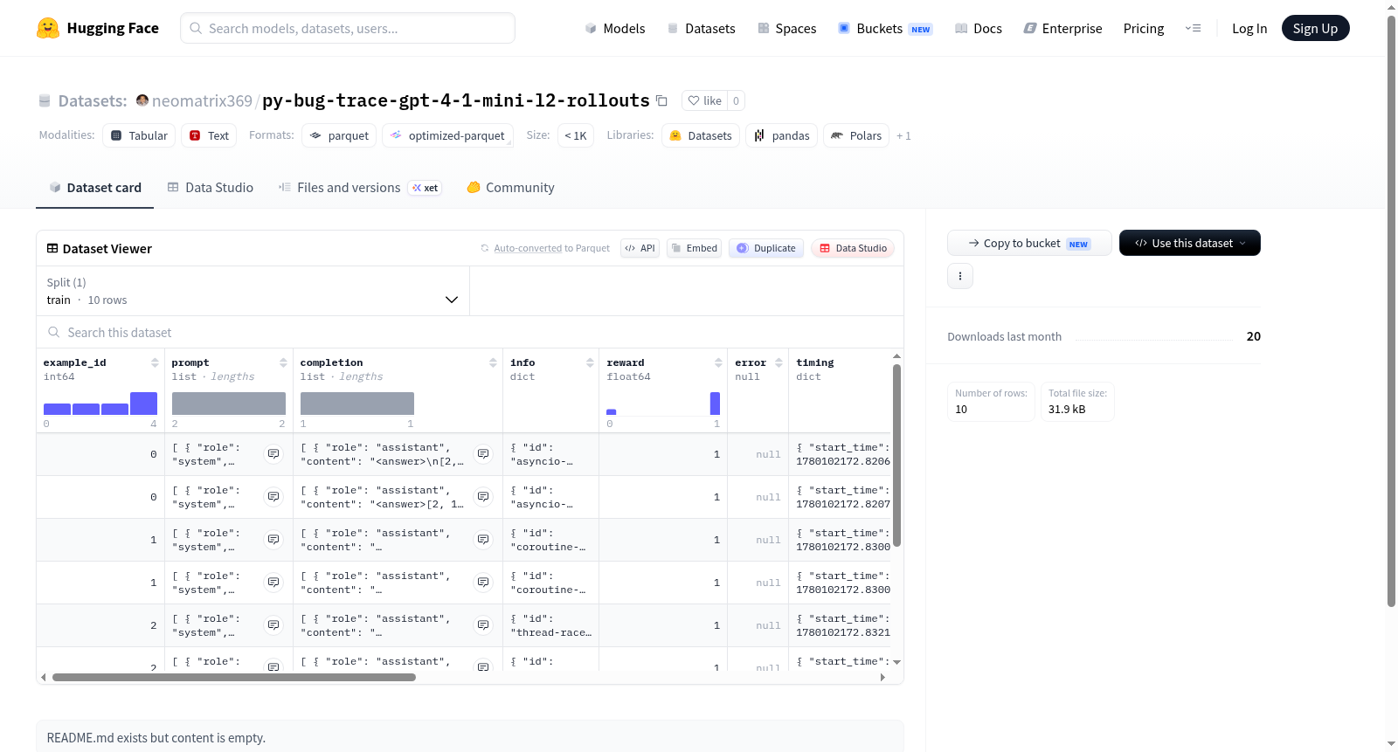Switch to the Dataset card tab
This screenshot has height=752, width=1398.
pos(94,187)
